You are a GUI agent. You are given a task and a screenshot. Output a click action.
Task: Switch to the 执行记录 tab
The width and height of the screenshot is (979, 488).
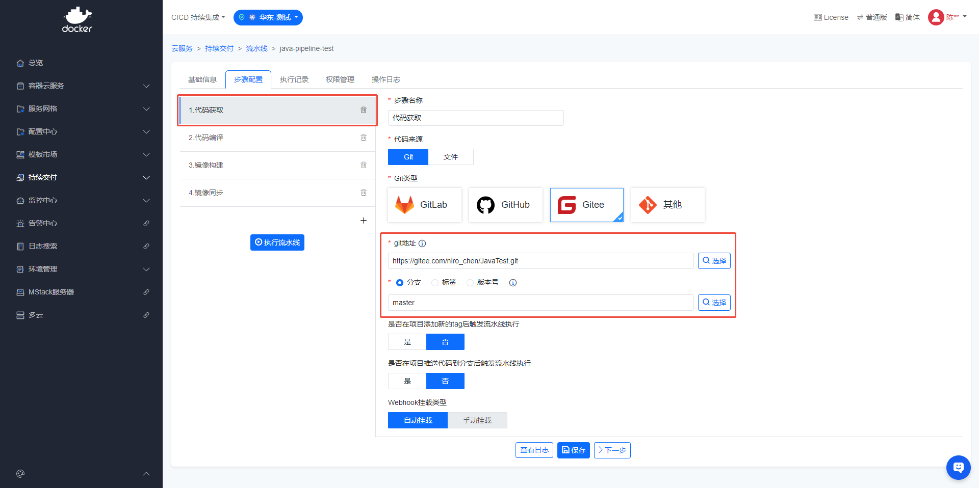click(x=294, y=79)
